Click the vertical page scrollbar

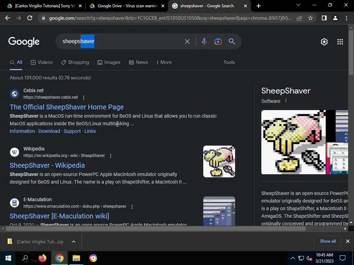[x=351, y=53]
